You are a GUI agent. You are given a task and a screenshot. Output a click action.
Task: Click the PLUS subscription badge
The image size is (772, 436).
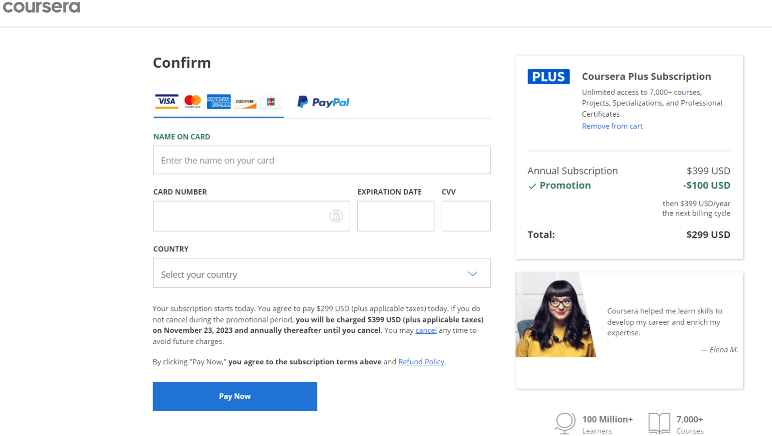pos(548,77)
